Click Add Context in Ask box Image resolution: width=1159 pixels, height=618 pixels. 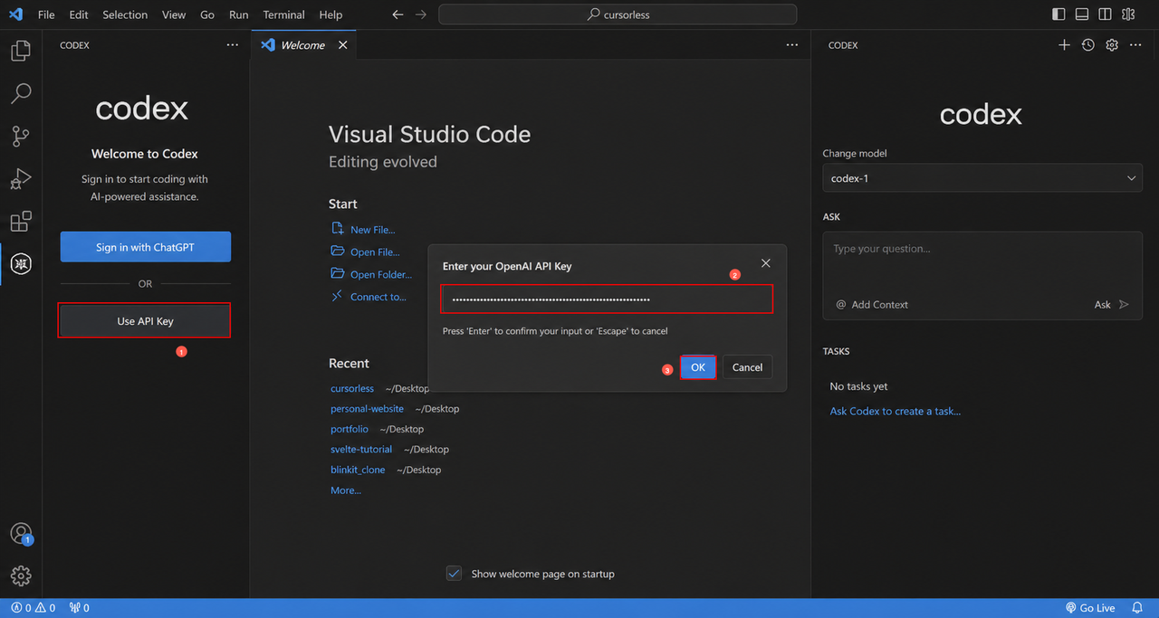tap(872, 305)
